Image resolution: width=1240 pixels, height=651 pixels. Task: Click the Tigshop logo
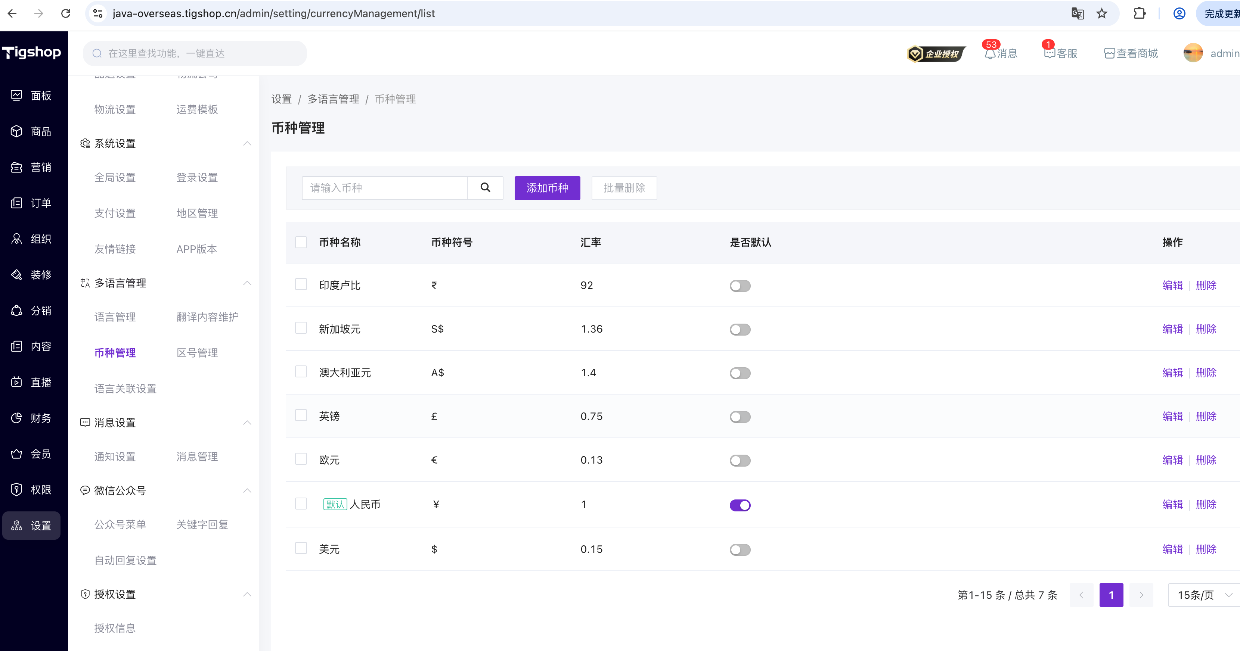(x=31, y=52)
